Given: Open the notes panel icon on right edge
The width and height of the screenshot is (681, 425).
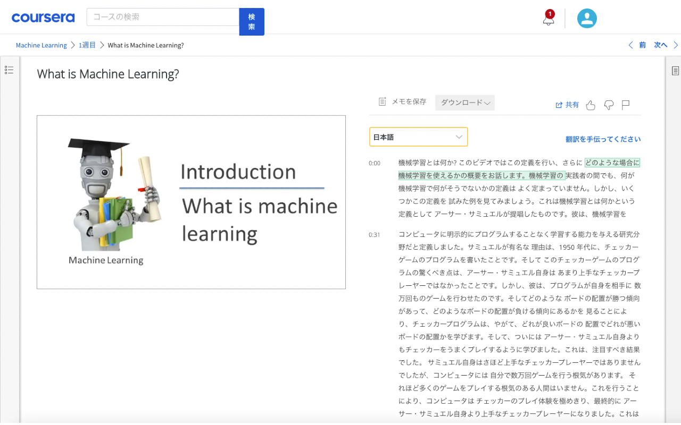Looking at the screenshot, I should 675,70.
